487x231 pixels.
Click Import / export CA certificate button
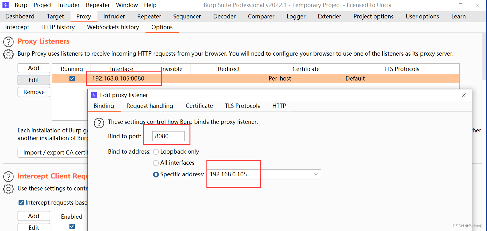53,153
